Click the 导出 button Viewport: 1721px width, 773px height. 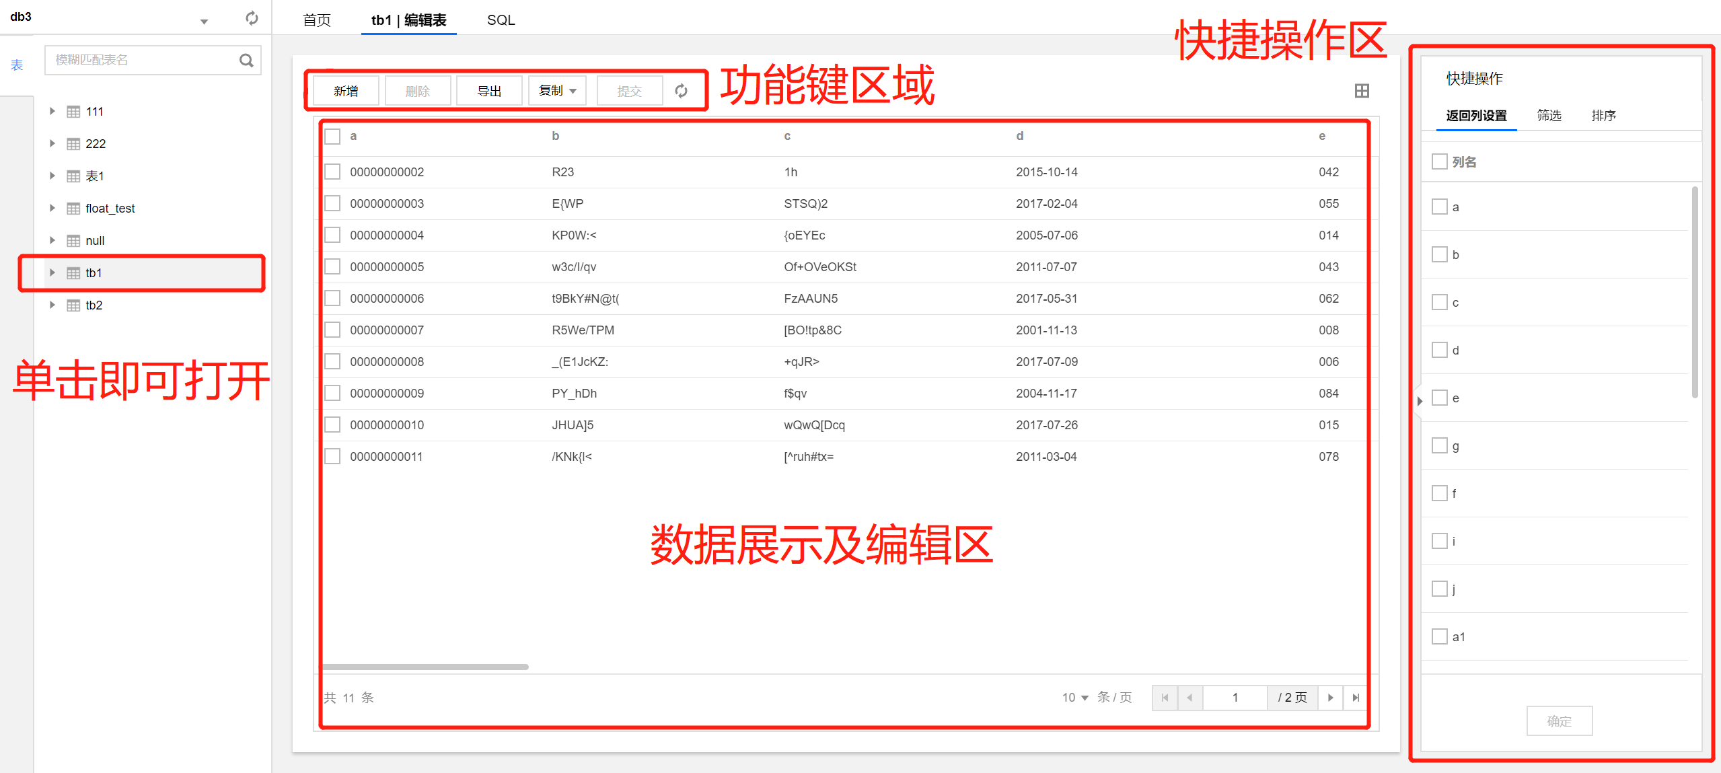(x=489, y=91)
